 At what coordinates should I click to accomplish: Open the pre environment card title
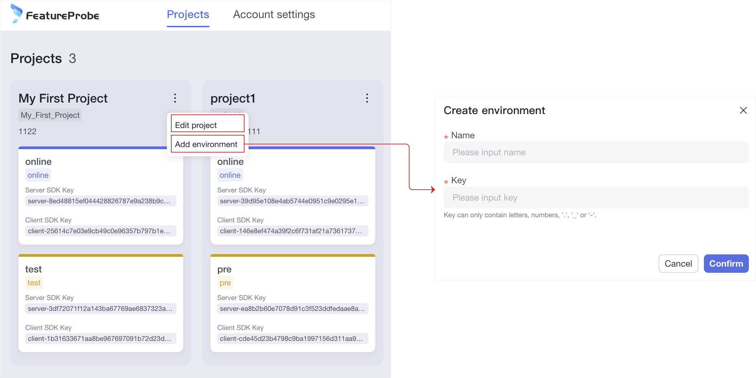(x=224, y=269)
